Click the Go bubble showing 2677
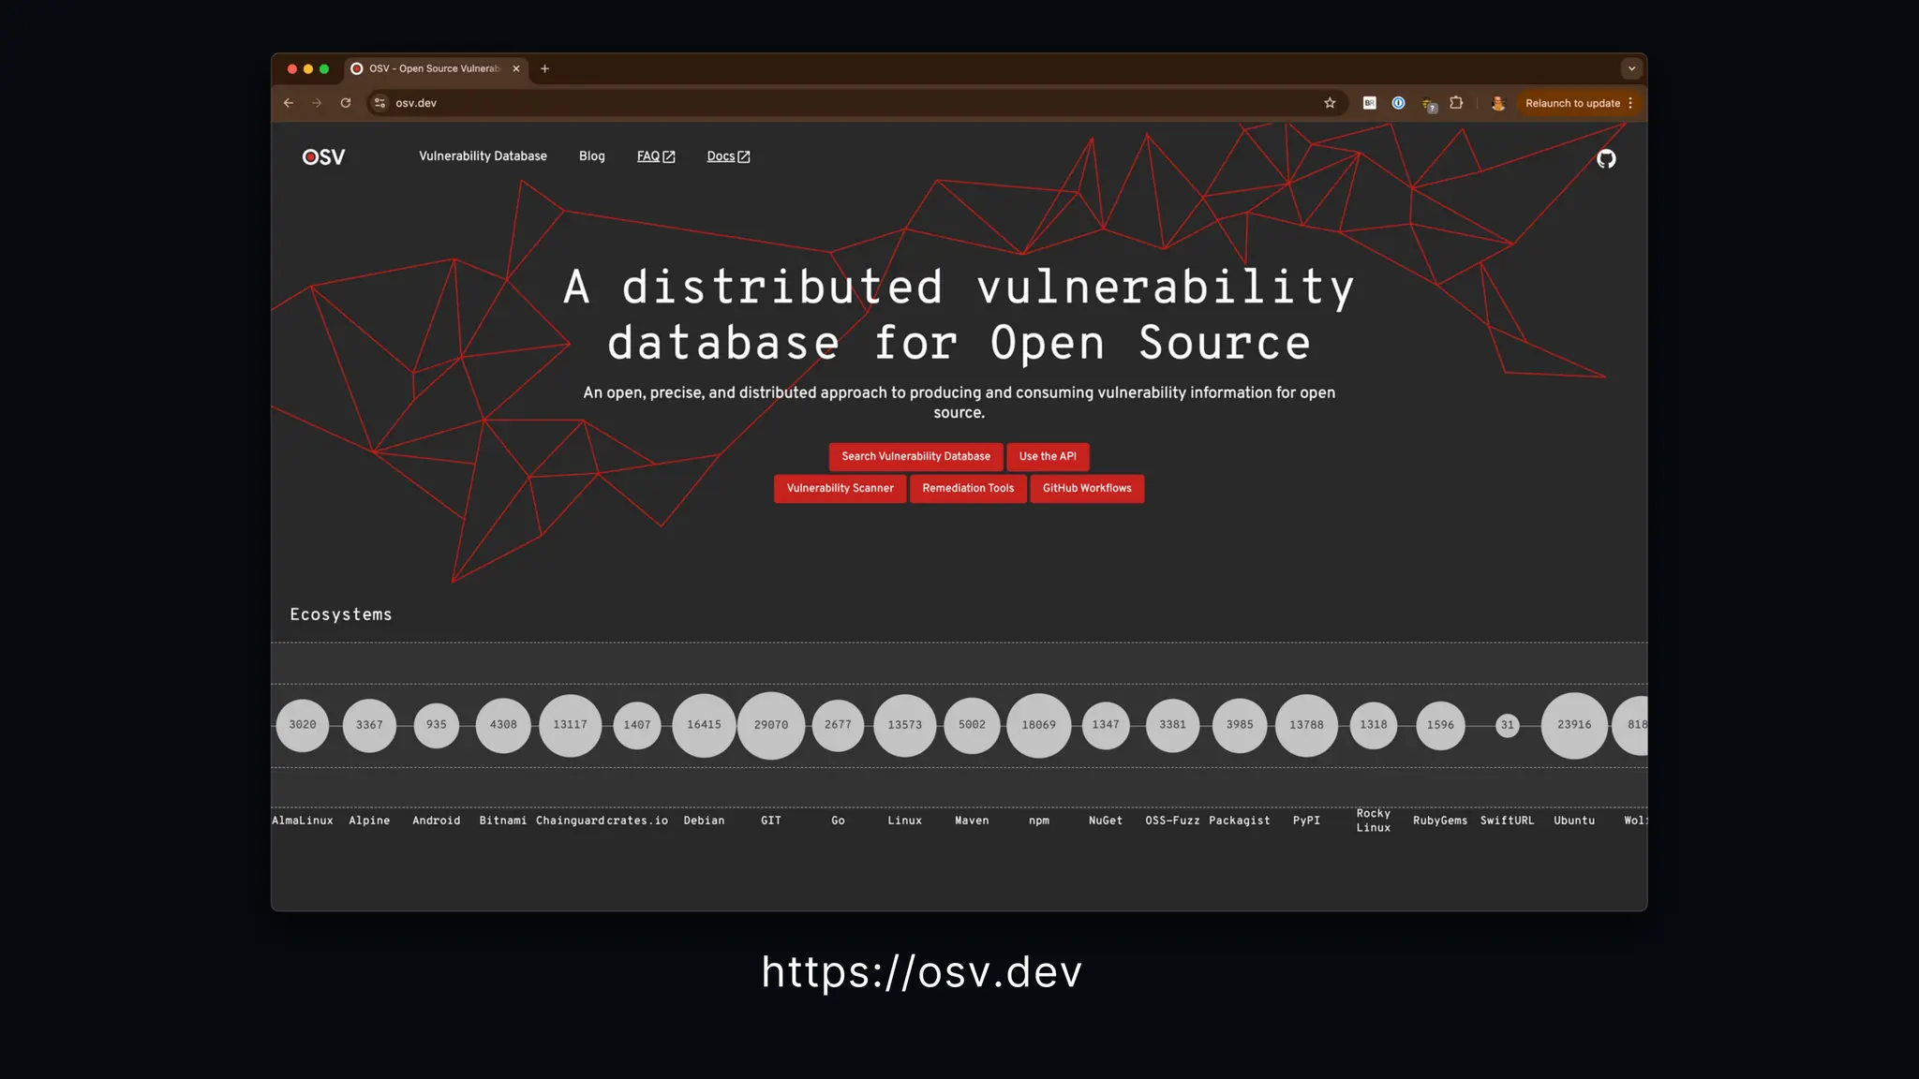The height and width of the screenshot is (1079, 1919). (x=838, y=725)
